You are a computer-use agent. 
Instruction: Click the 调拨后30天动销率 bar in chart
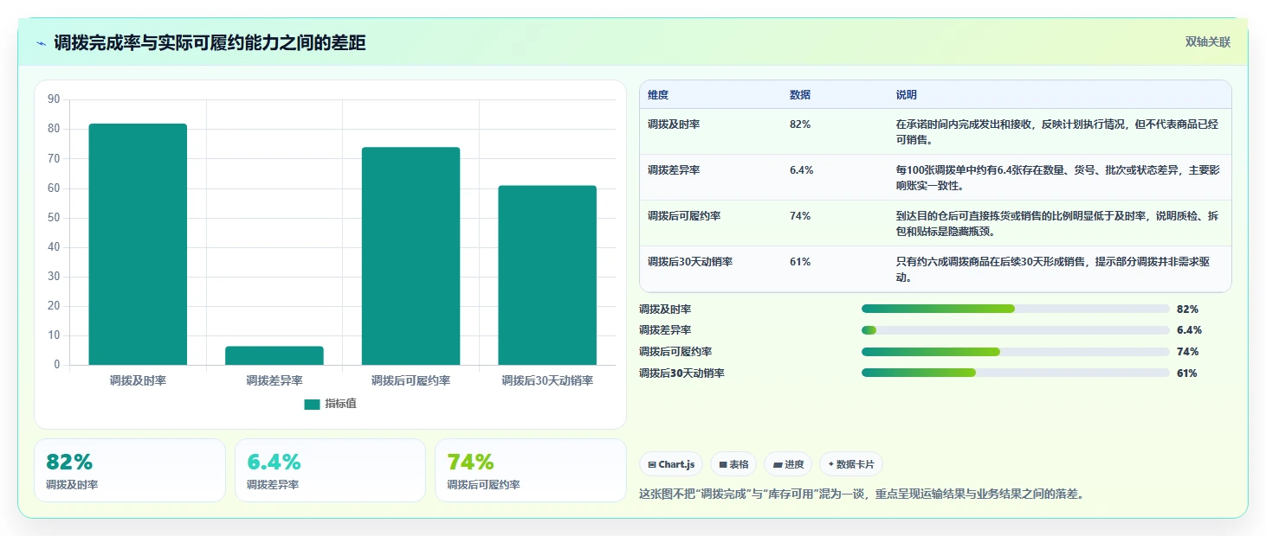pyautogui.click(x=547, y=275)
